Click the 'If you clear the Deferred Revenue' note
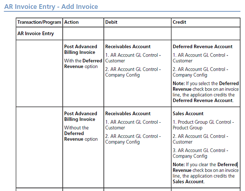The width and height of the screenshot is (245, 191). (x=206, y=173)
